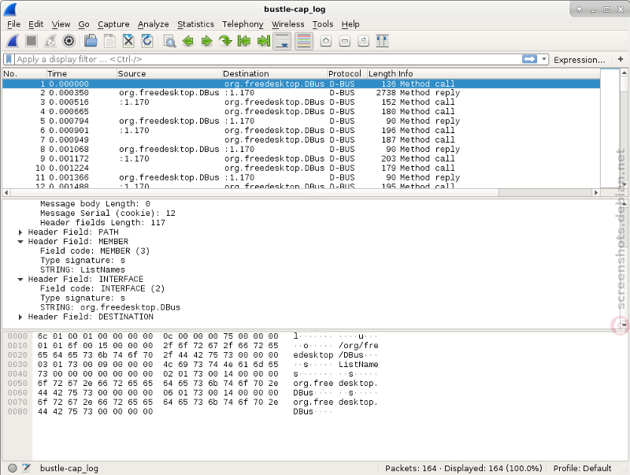Image resolution: width=630 pixels, height=475 pixels.
Task: Start a new capture with the shark fin icon
Action: click(13, 41)
